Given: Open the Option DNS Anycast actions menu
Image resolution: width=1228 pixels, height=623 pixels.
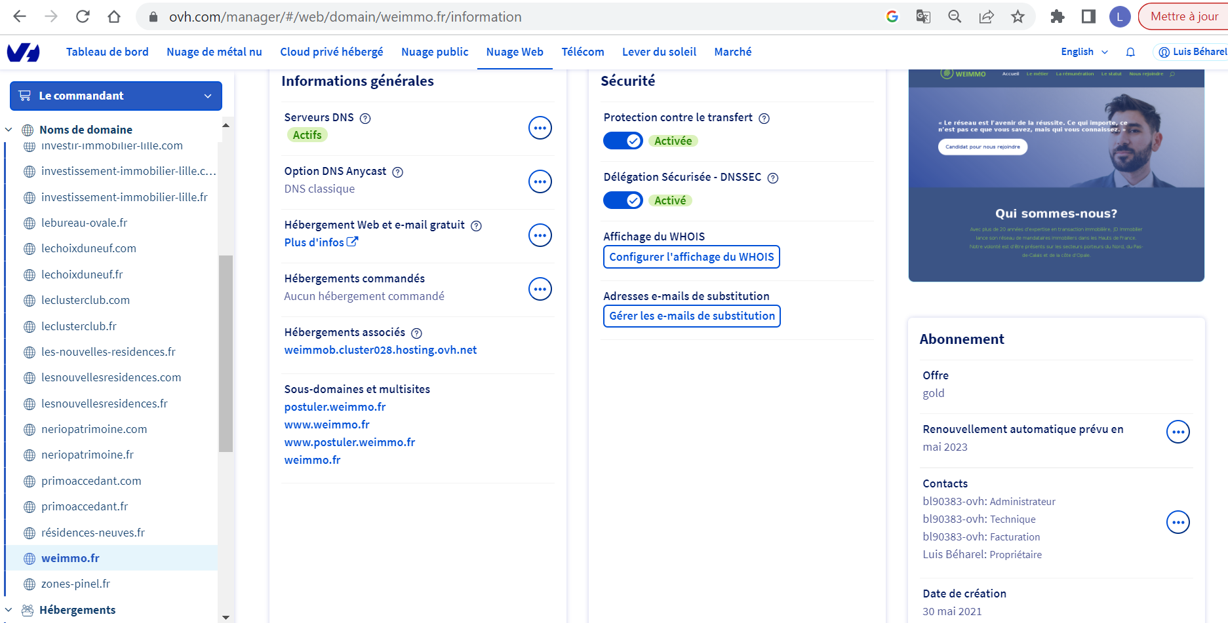Looking at the screenshot, I should click(x=540, y=181).
